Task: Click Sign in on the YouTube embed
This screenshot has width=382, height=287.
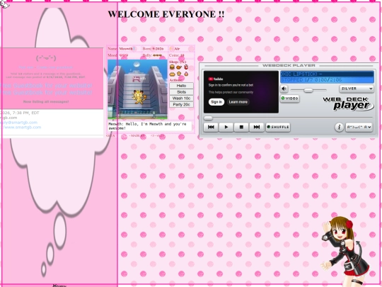Action: [x=216, y=102]
